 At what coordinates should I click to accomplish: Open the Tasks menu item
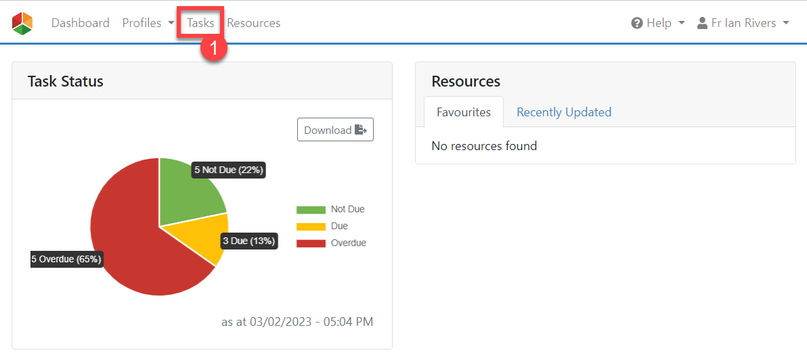pos(200,23)
